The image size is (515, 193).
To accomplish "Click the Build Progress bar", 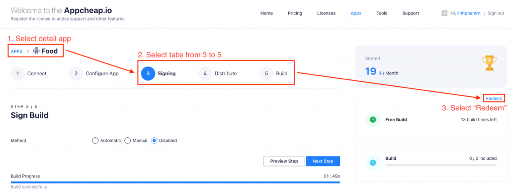I will coord(176,182).
